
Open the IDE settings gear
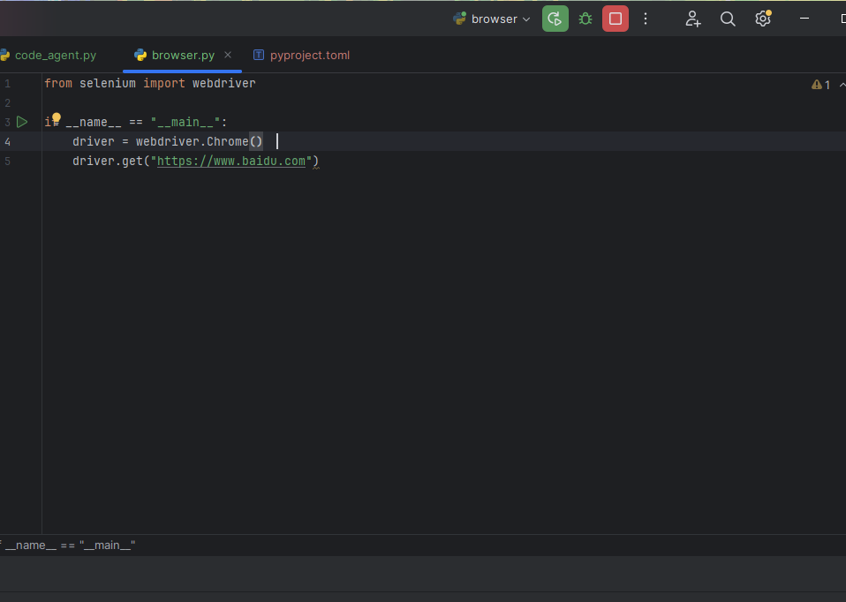point(763,19)
